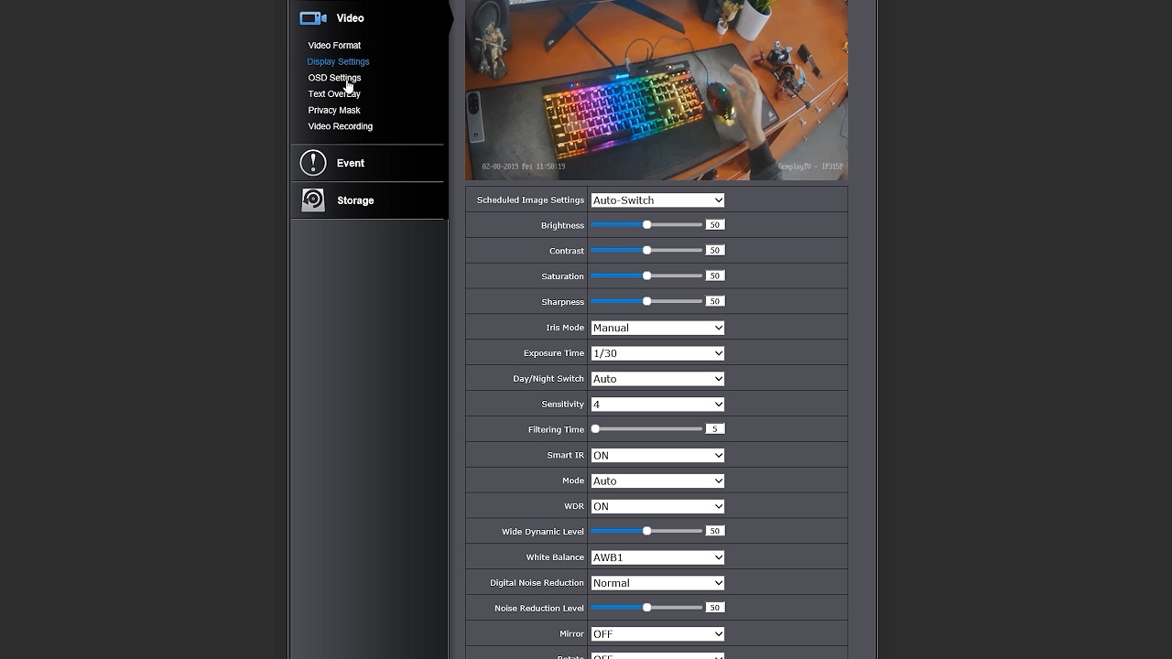The height and width of the screenshot is (659, 1172).
Task: Click the Contrast value input box
Action: [x=714, y=251]
